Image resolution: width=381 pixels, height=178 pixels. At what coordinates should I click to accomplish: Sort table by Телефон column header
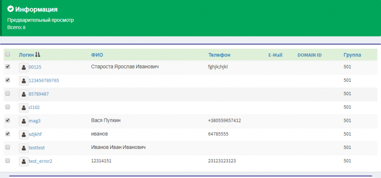click(x=219, y=55)
